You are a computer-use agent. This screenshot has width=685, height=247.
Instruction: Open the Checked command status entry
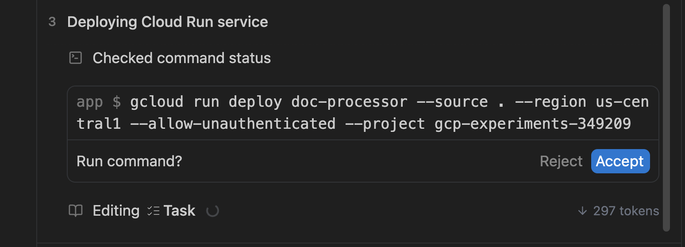point(181,58)
